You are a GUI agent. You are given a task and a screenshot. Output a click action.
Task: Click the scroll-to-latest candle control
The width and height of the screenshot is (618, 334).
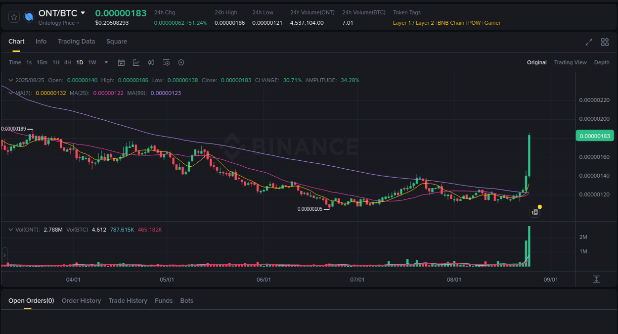click(596, 279)
